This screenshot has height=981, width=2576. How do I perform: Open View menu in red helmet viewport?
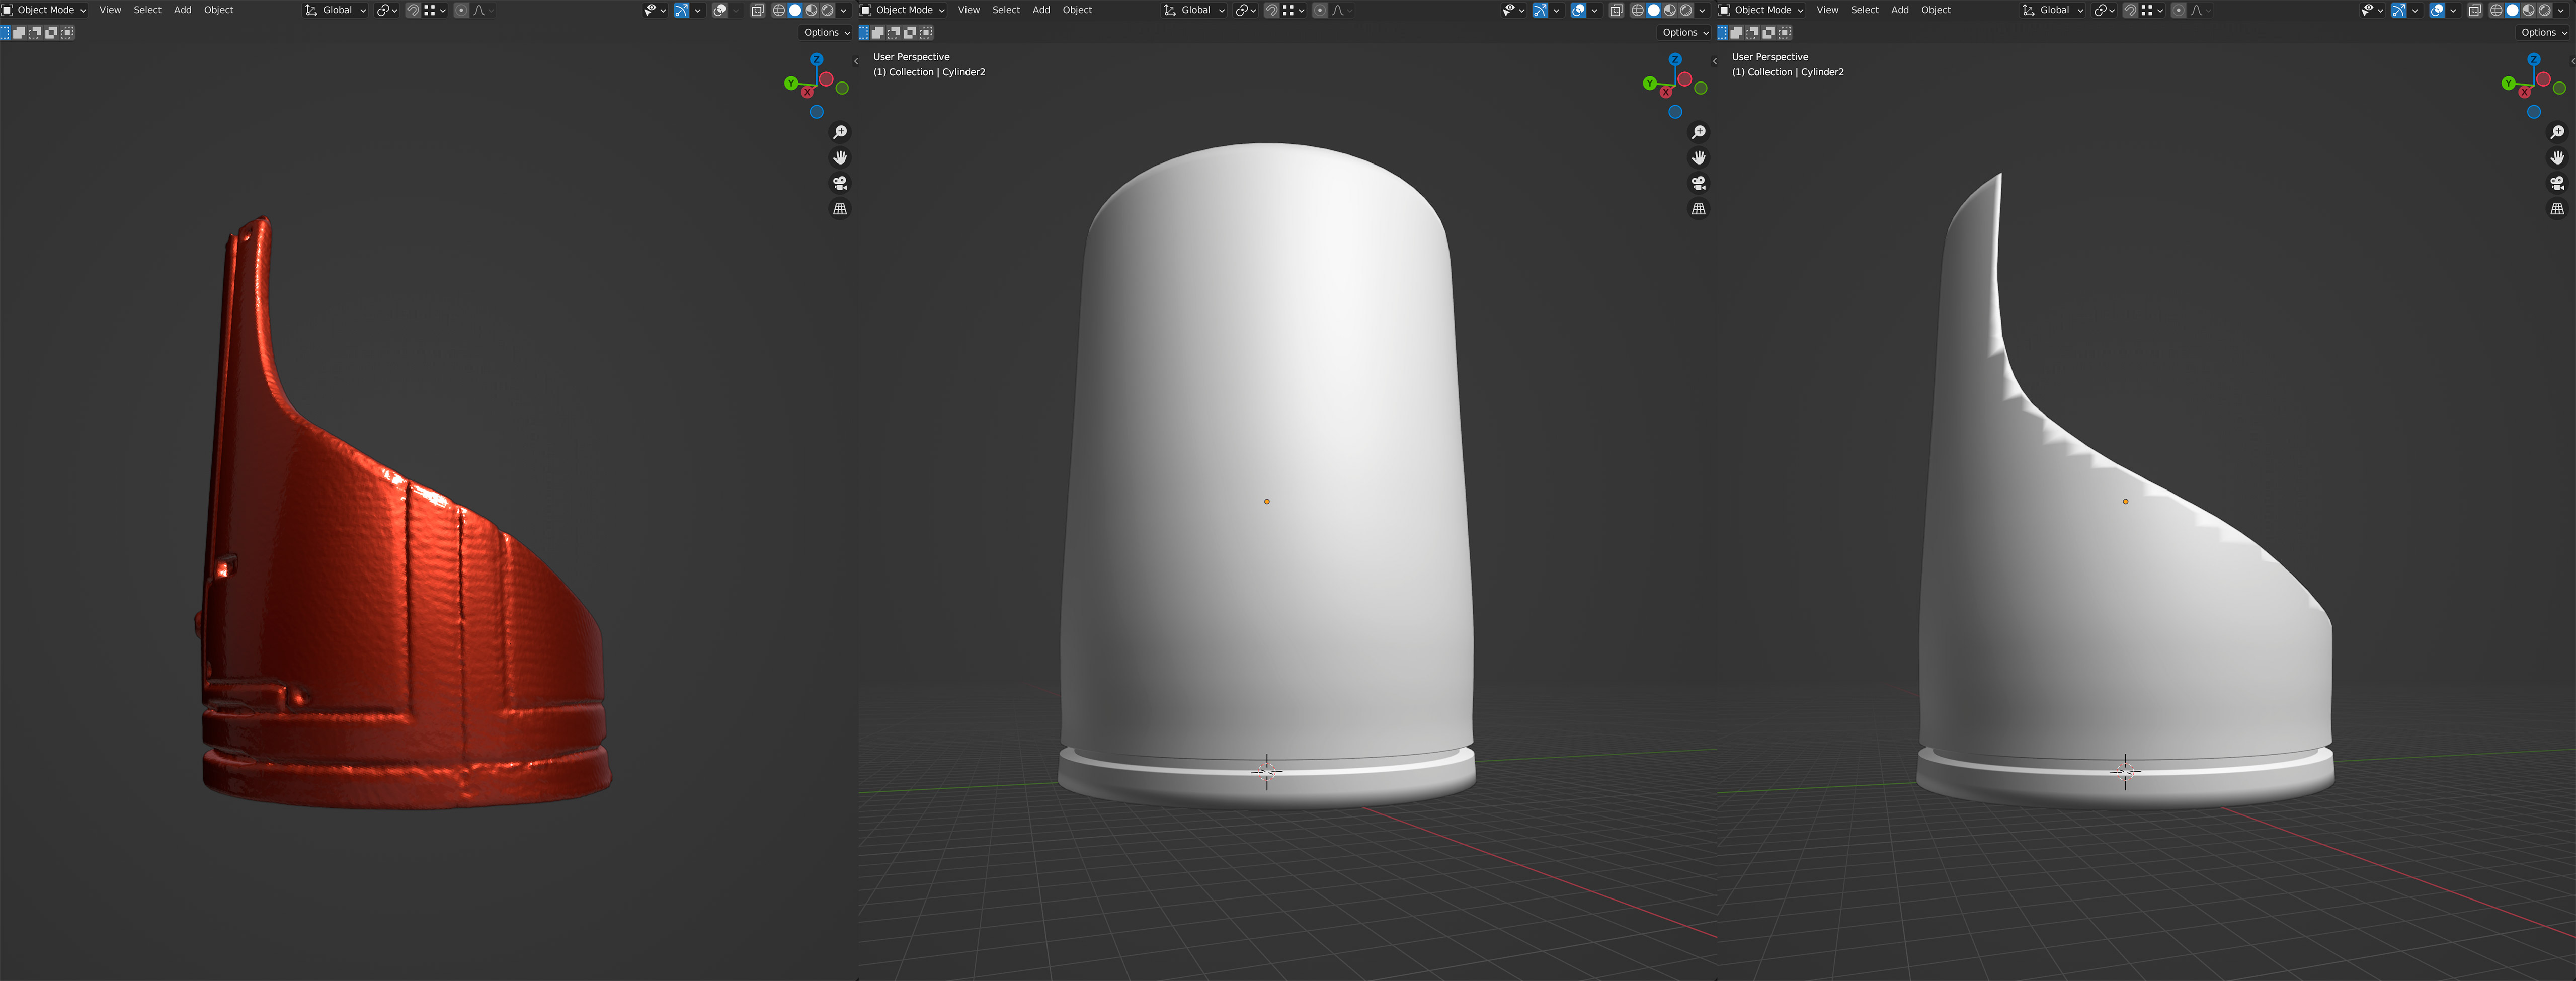coord(110,10)
